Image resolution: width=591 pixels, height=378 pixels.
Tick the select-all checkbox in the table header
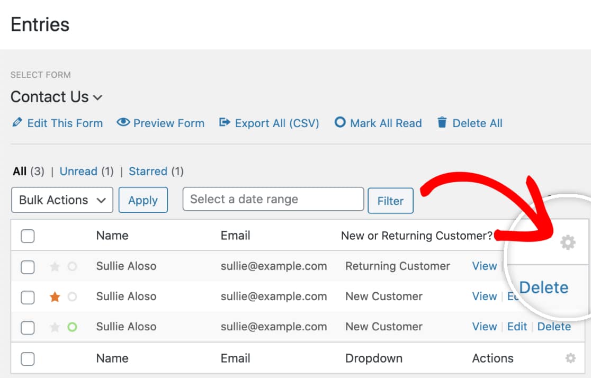point(28,236)
